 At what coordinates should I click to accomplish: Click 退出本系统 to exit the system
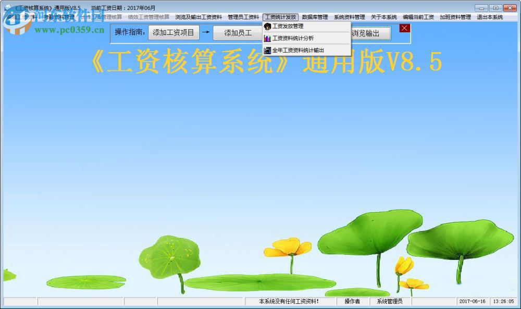tap(490, 16)
